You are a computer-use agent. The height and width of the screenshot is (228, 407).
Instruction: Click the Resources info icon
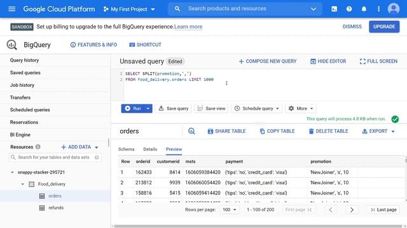click(x=38, y=147)
